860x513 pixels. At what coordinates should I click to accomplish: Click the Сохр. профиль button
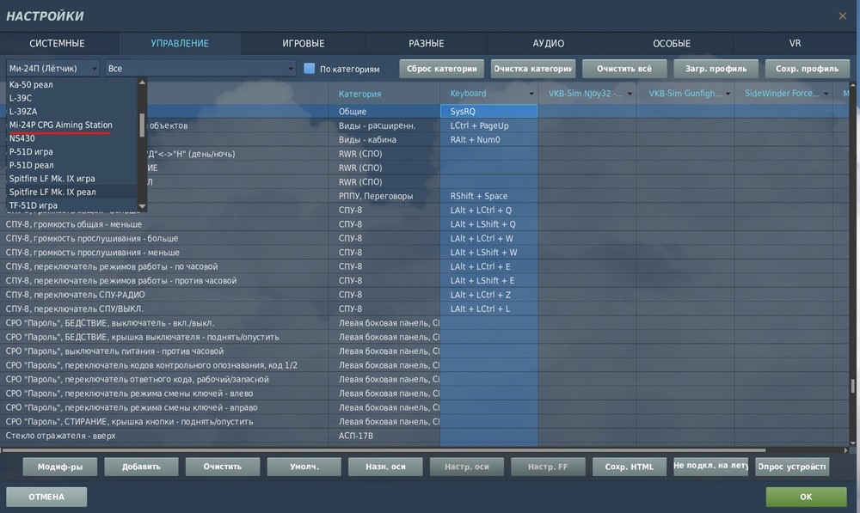pyautogui.click(x=808, y=69)
